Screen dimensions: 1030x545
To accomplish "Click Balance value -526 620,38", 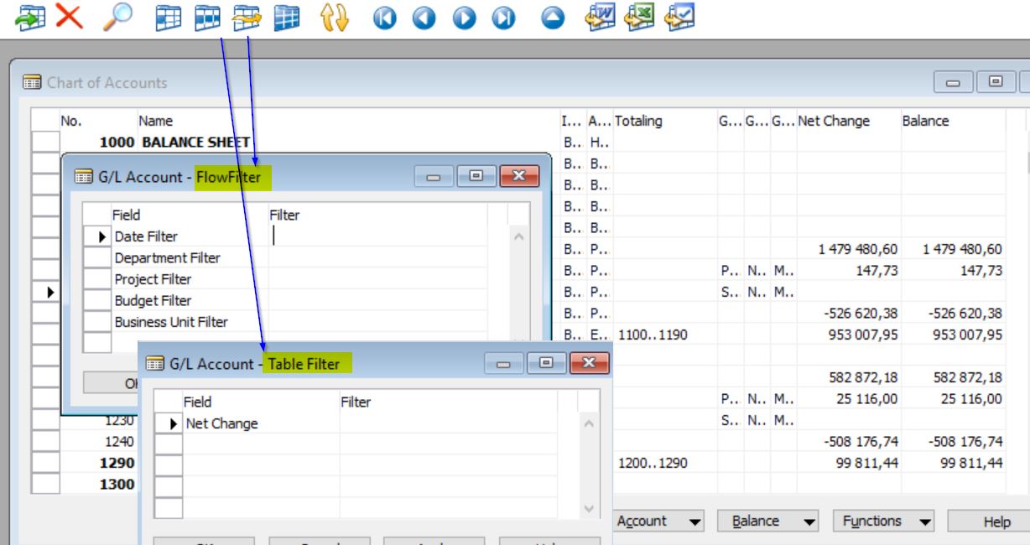I will [x=965, y=313].
